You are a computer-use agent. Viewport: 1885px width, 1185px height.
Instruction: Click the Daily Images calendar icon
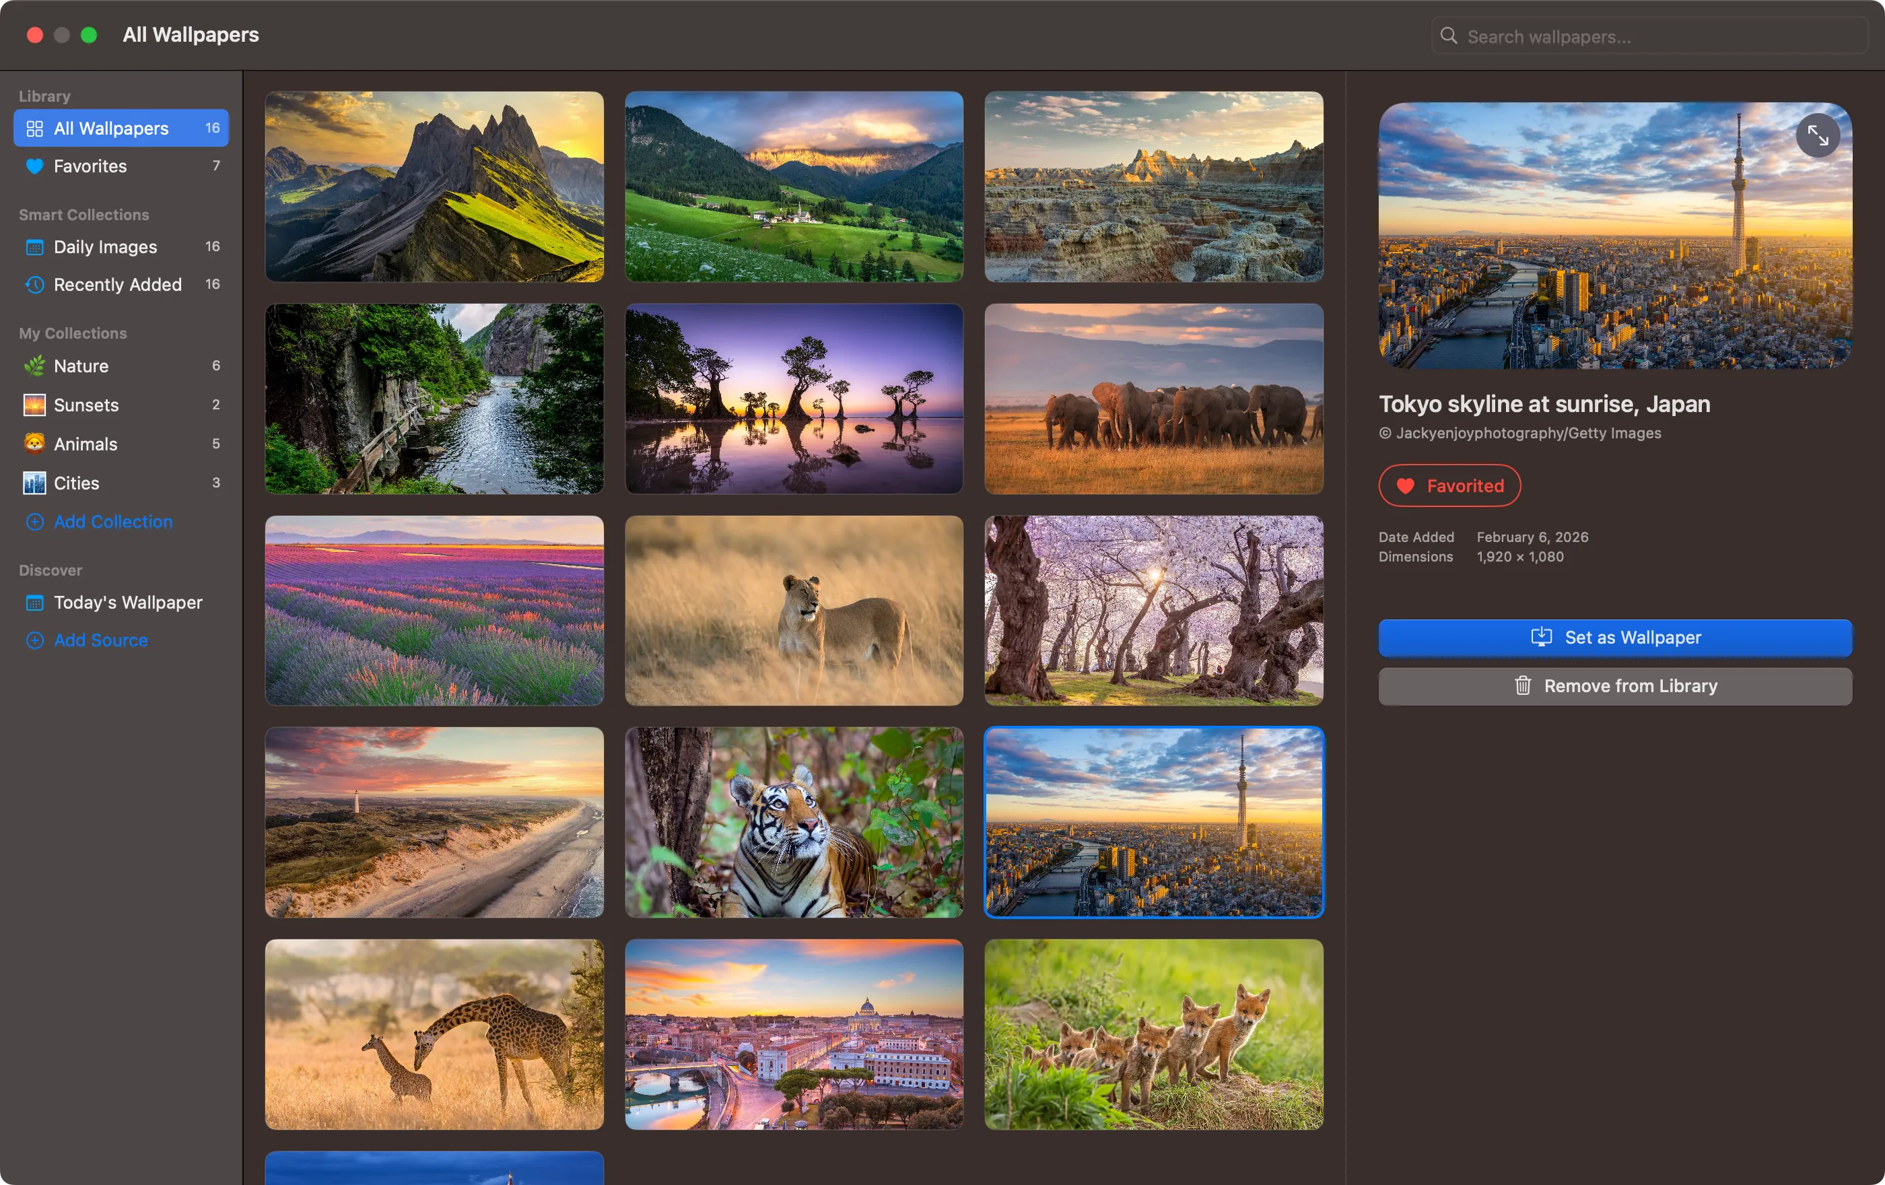34,247
